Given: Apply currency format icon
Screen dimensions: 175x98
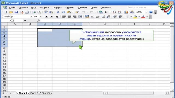Looking at the screenshot, I should [87, 17].
